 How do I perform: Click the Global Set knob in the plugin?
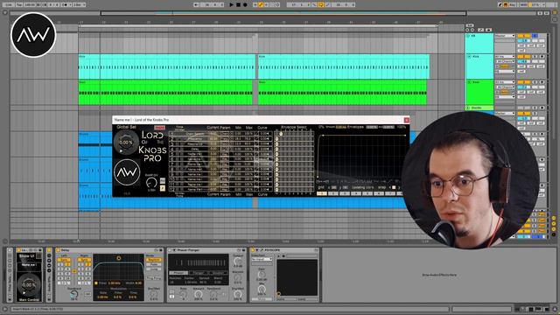pos(126,142)
